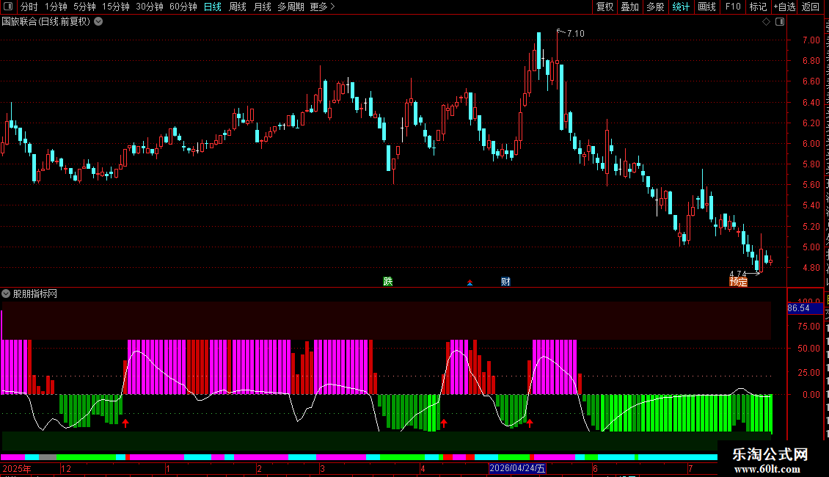This screenshot has width=829, height=477.
Task: Click the 50.00 indicator axis label
Action: pyautogui.click(x=809, y=349)
